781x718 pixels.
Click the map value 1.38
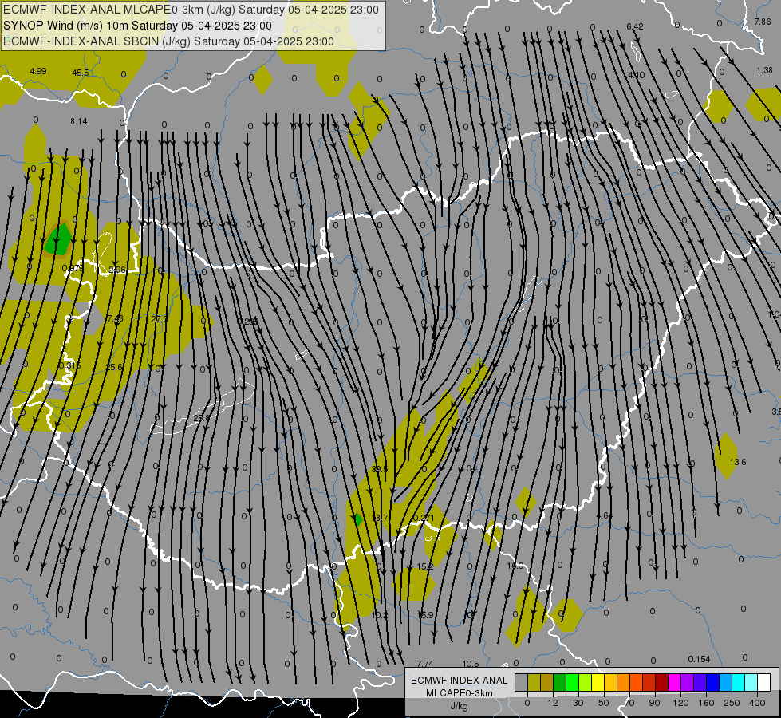[x=764, y=70]
